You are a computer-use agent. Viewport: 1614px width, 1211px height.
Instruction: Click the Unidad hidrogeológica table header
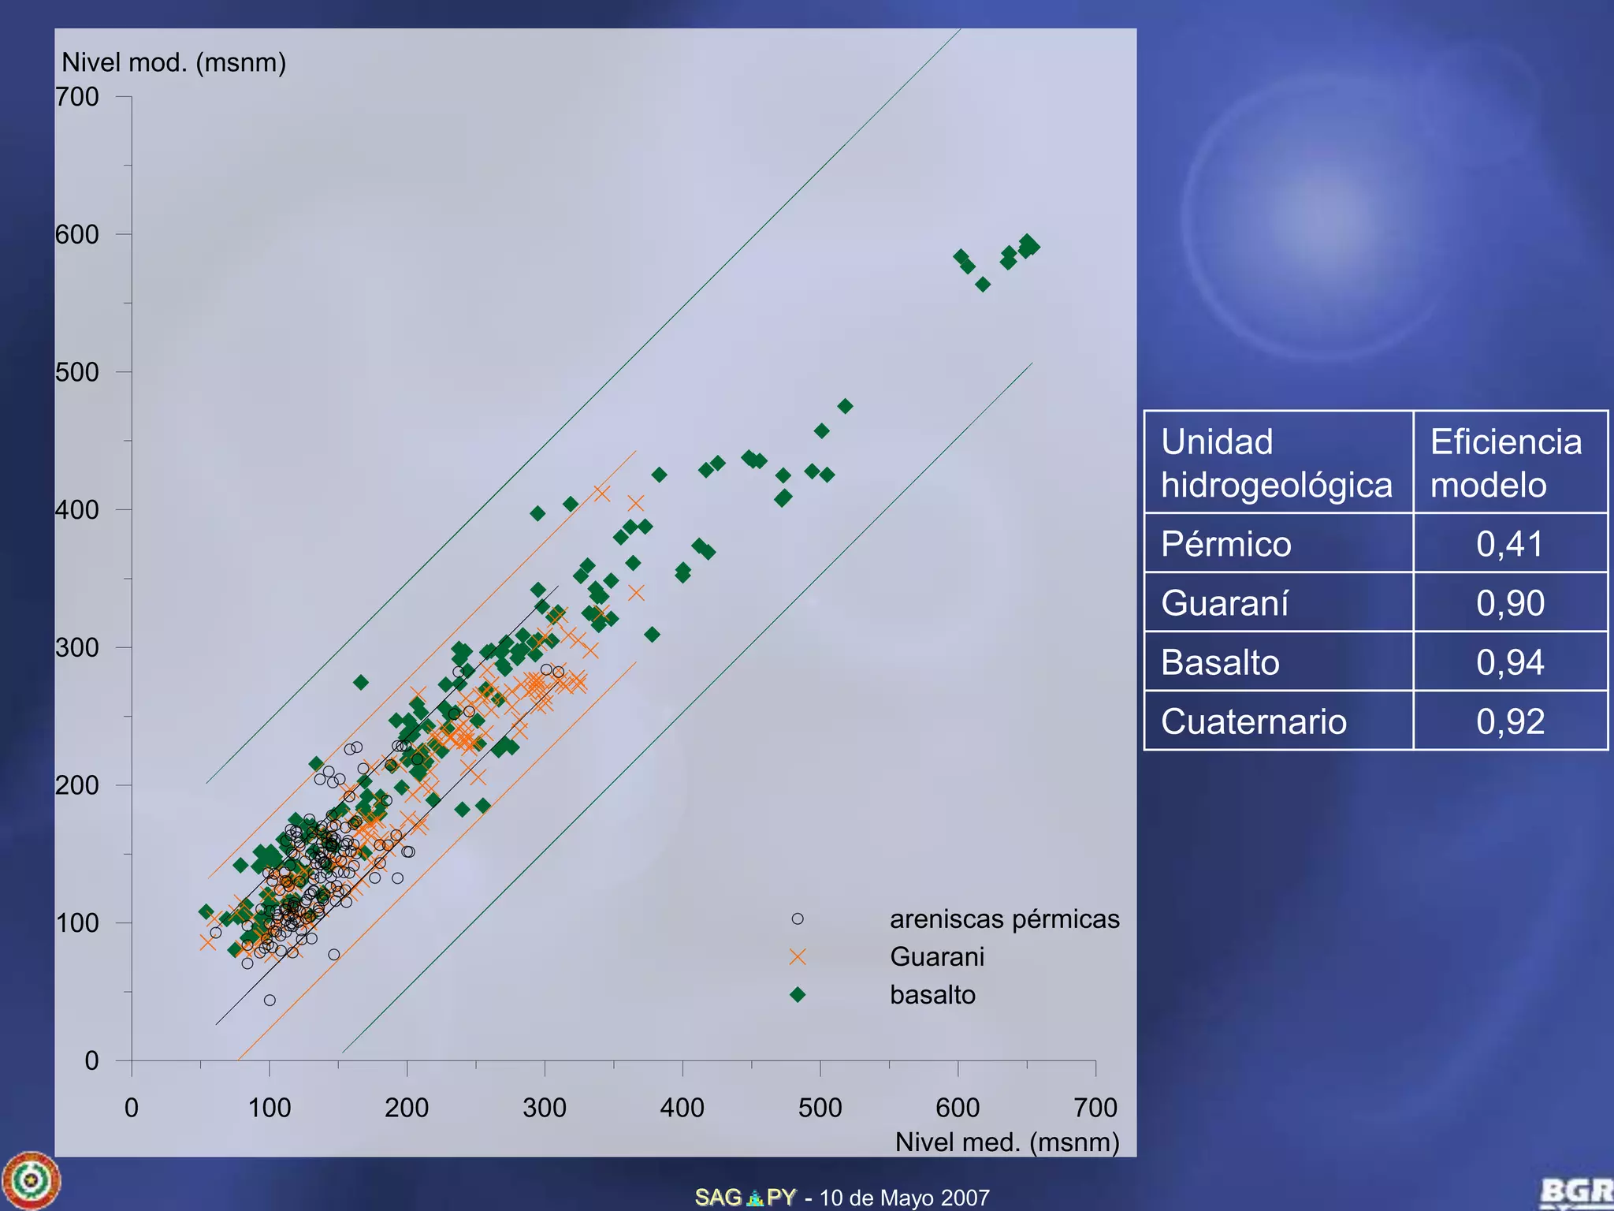click(1277, 463)
